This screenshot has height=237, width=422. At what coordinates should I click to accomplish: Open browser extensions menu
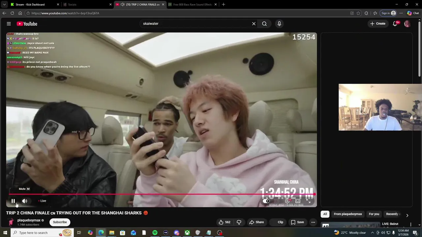[366, 13]
